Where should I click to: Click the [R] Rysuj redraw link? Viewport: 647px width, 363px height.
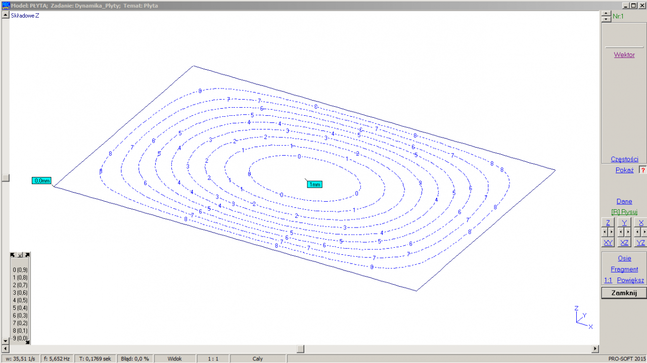624,212
